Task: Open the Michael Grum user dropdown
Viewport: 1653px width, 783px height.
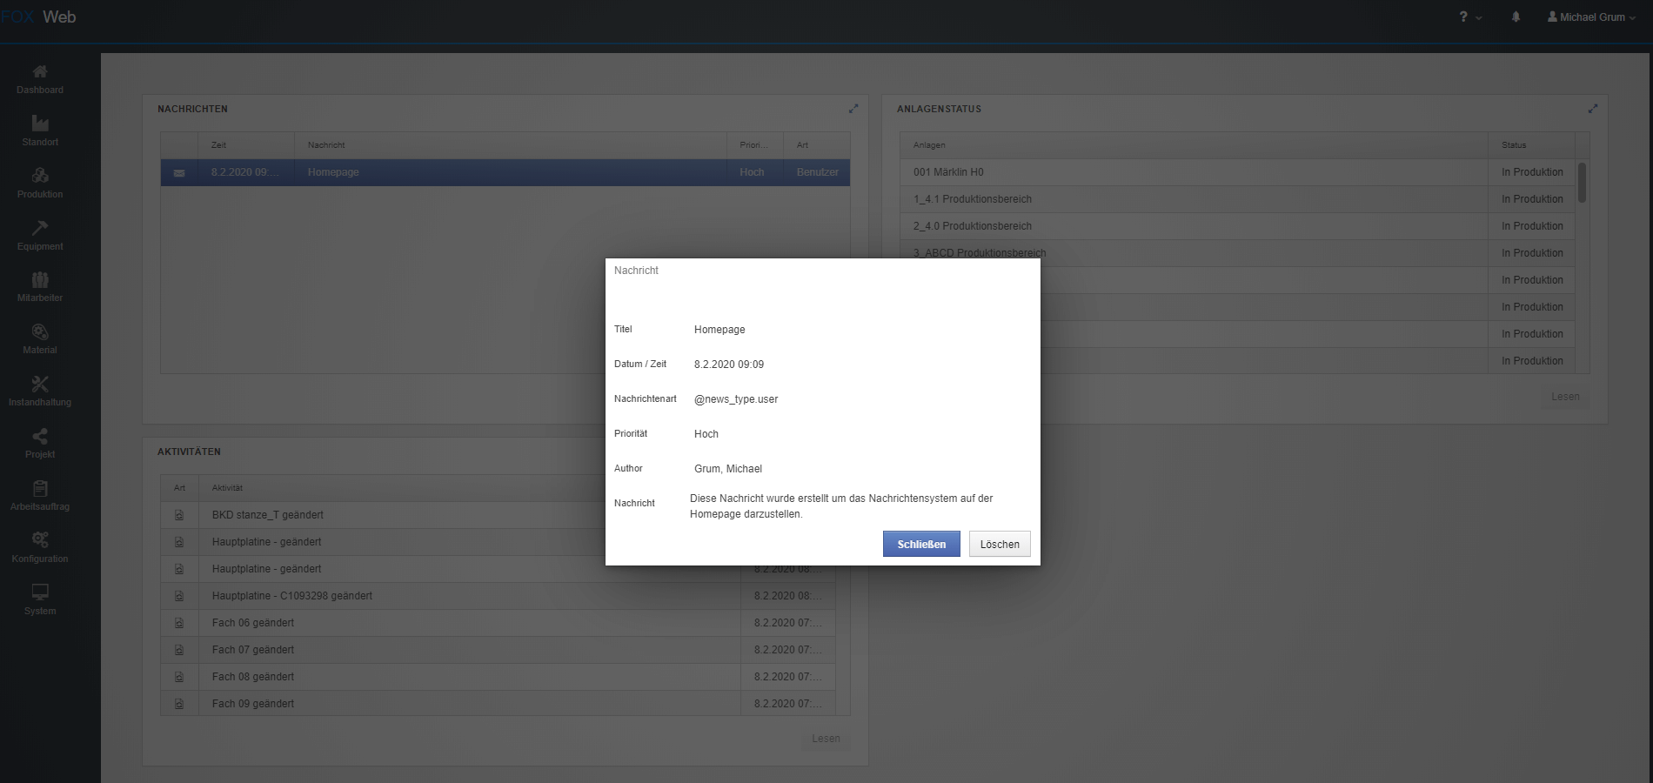Action: coord(1591,17)
